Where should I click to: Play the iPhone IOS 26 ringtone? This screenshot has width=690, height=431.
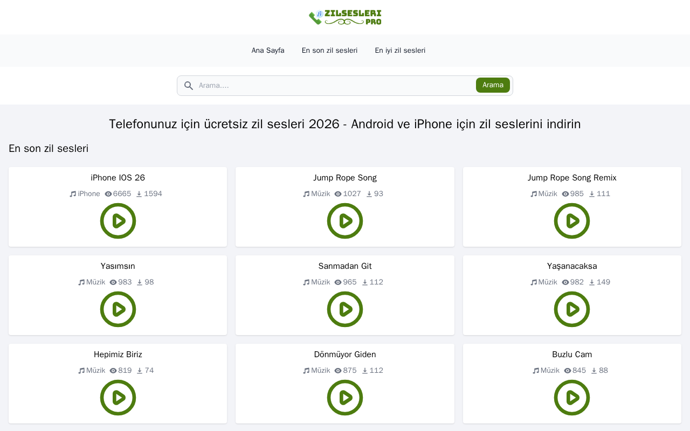tap(118, 221)
